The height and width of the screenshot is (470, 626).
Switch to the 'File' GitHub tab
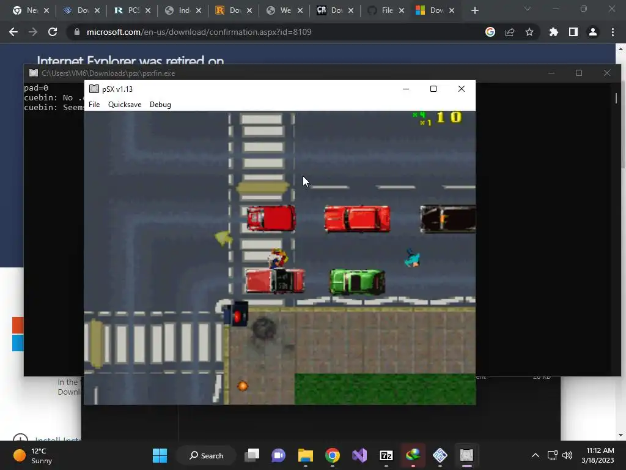(x=386, y=10)
